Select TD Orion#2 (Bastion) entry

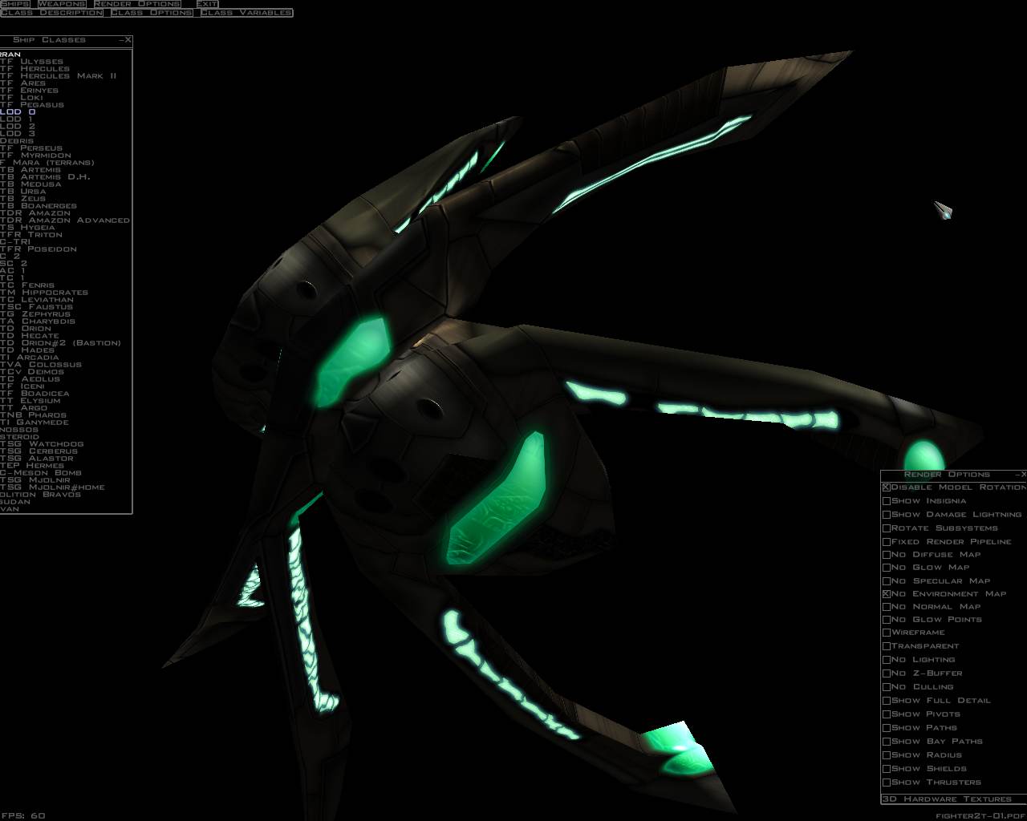coord(61,343)
